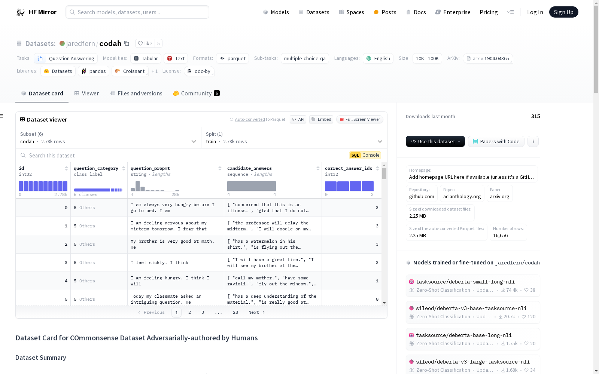This screenshot has height=374, width=599.
Task: Click the Datasets library tag
Action: (x=58, y=71)
